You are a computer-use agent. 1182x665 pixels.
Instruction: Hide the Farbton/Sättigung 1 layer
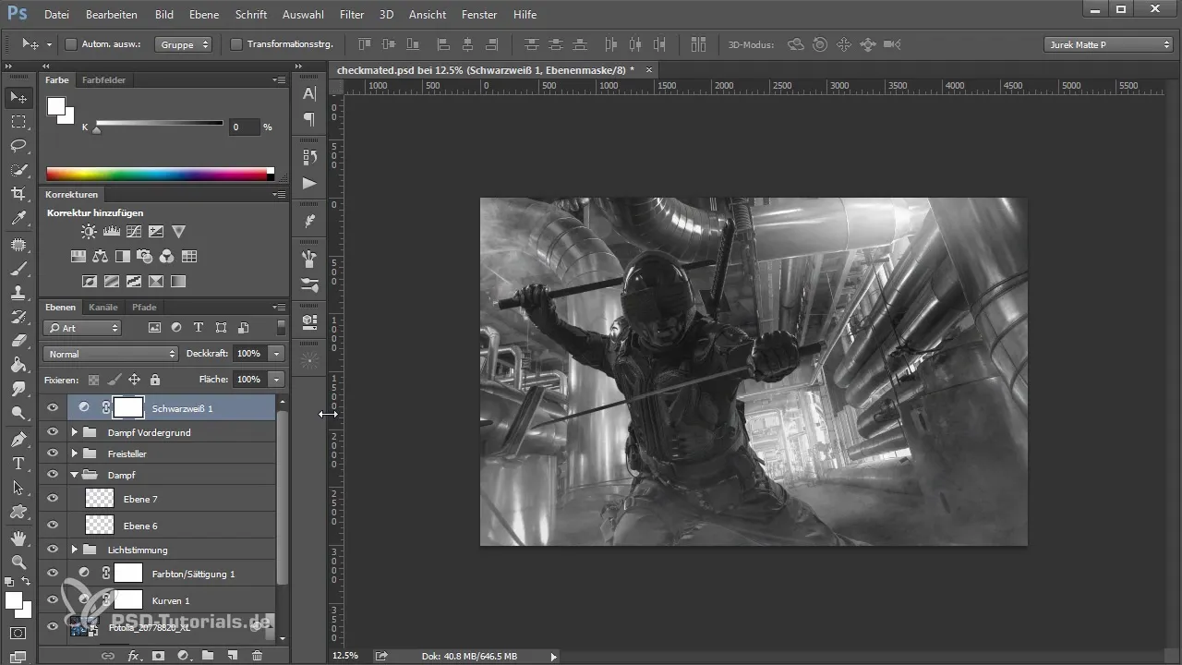tap(53, 574)
